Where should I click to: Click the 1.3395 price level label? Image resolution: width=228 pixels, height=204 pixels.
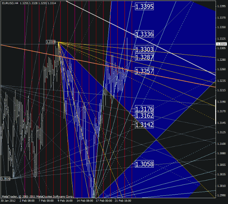point(144,7)
